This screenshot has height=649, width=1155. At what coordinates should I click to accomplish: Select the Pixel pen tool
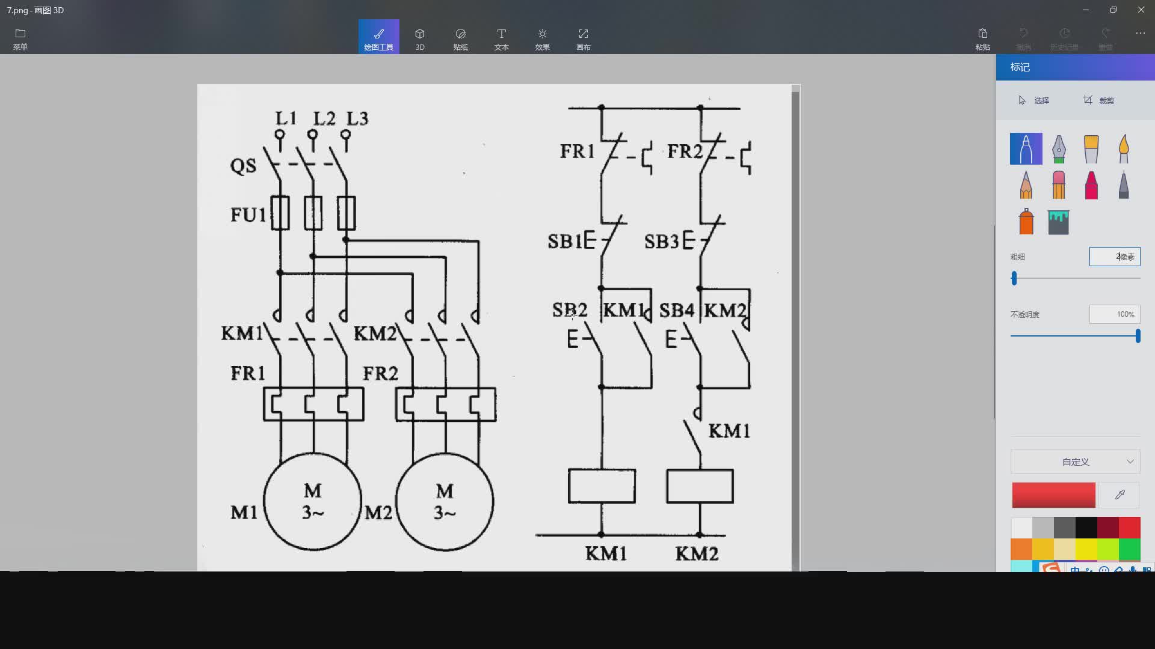[x=1124, y=185]
